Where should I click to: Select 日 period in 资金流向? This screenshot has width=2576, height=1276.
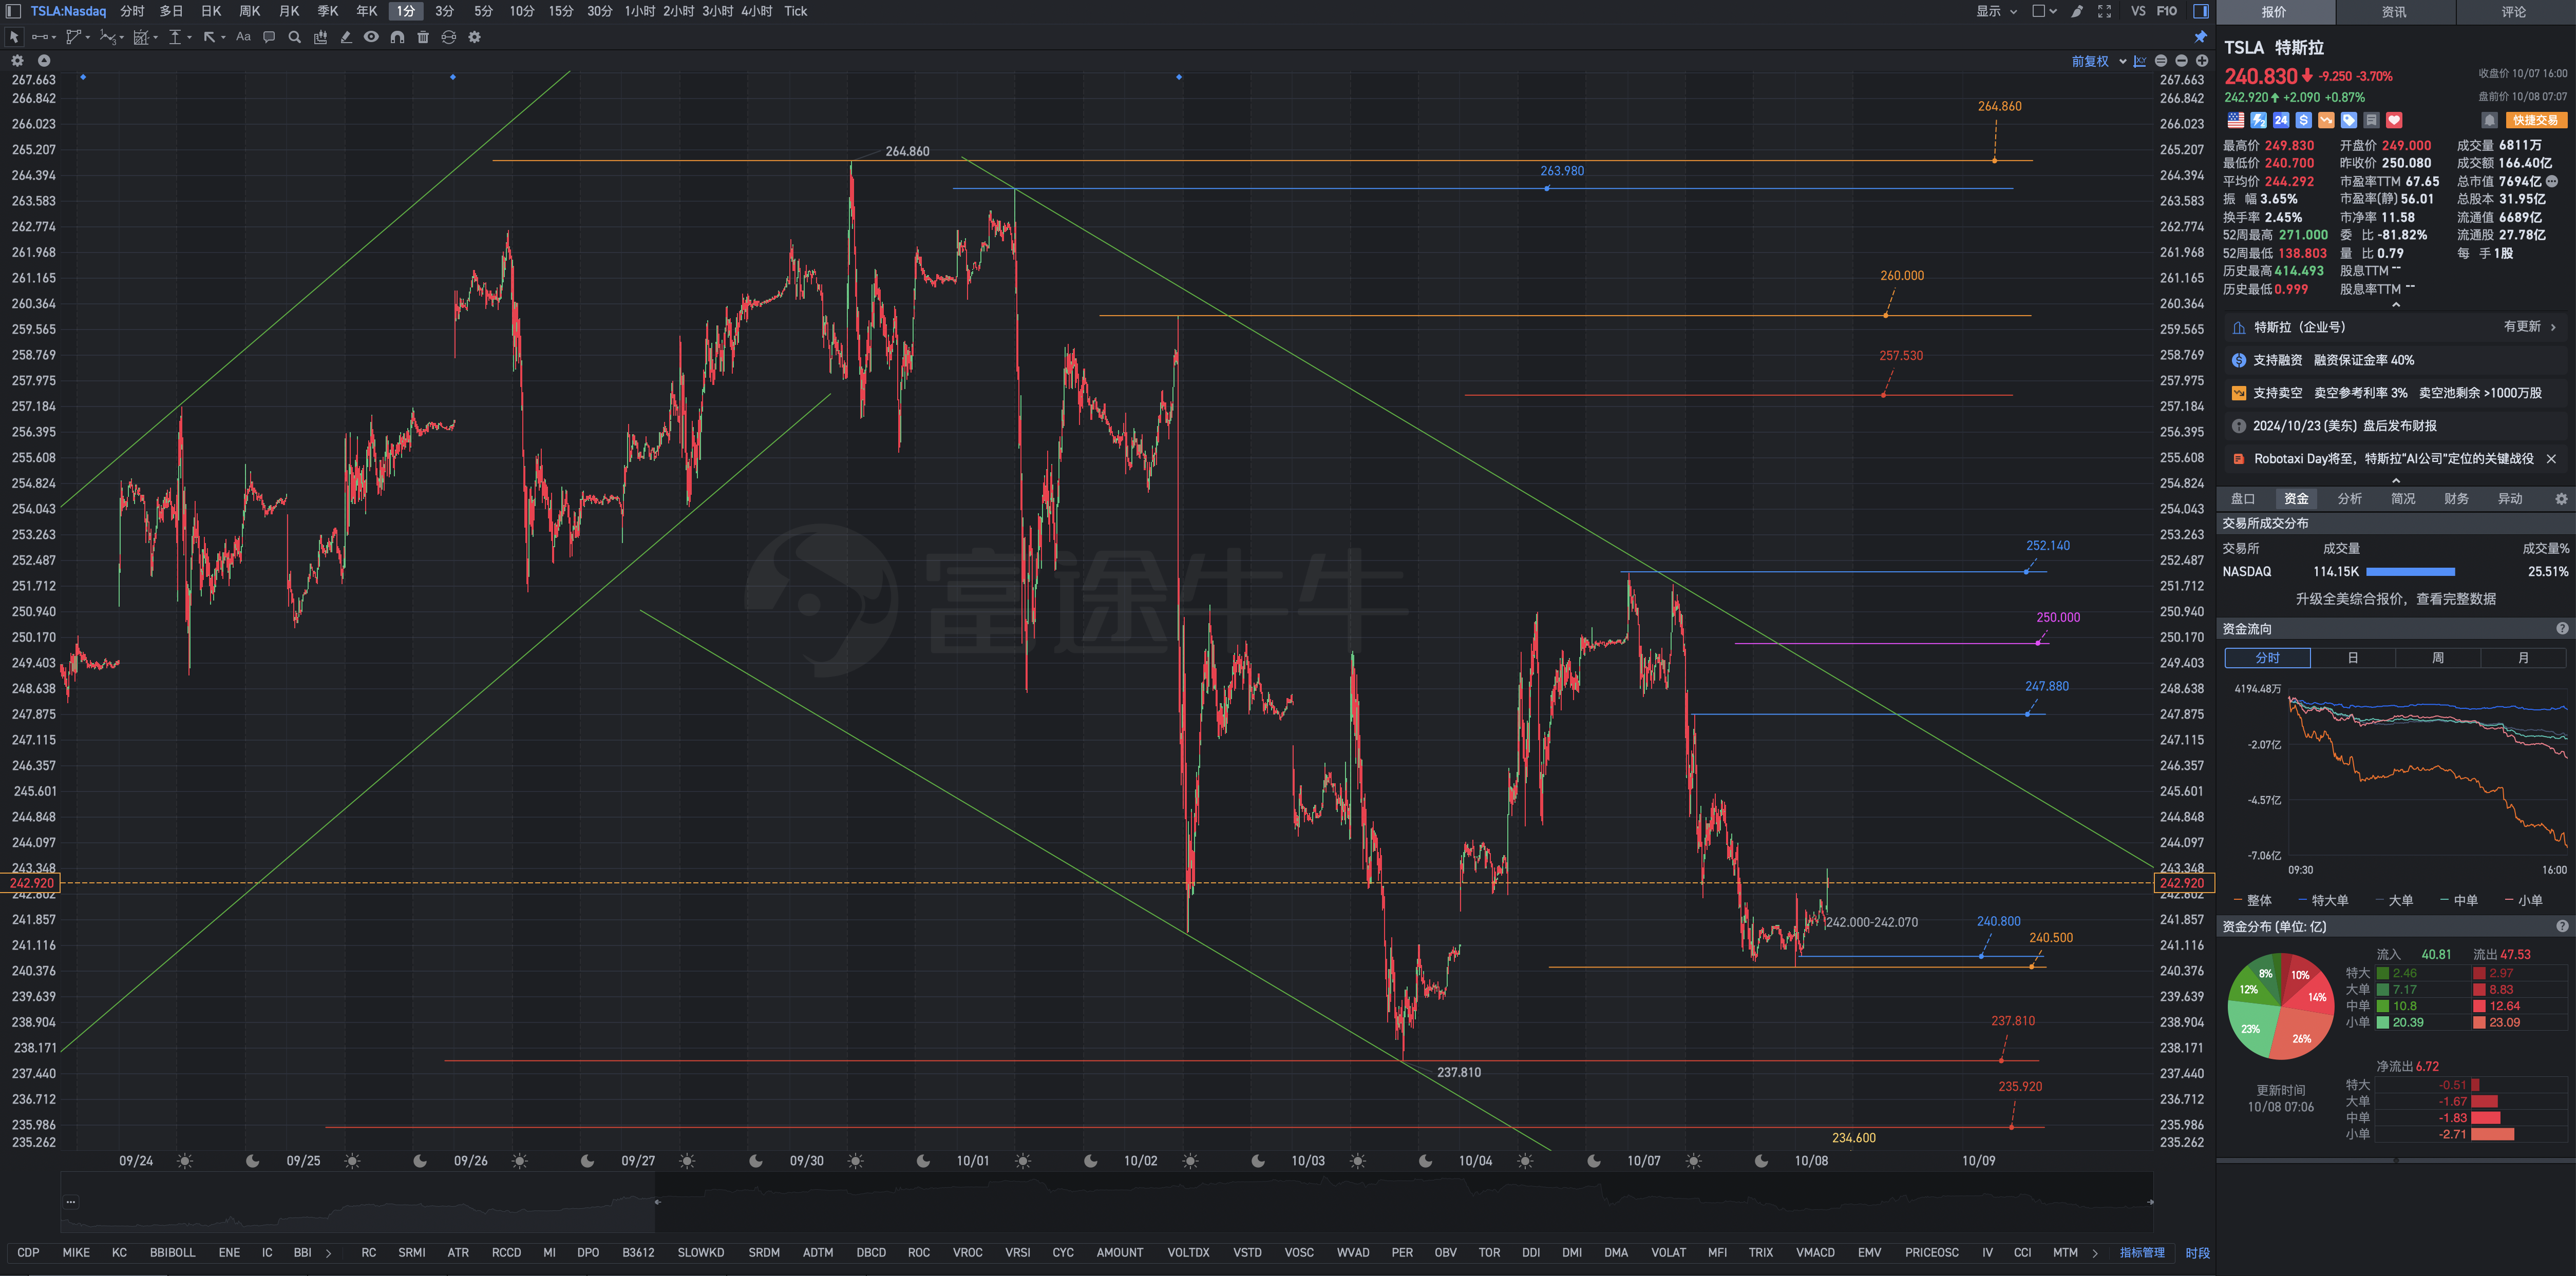(x=2352, y=658)
